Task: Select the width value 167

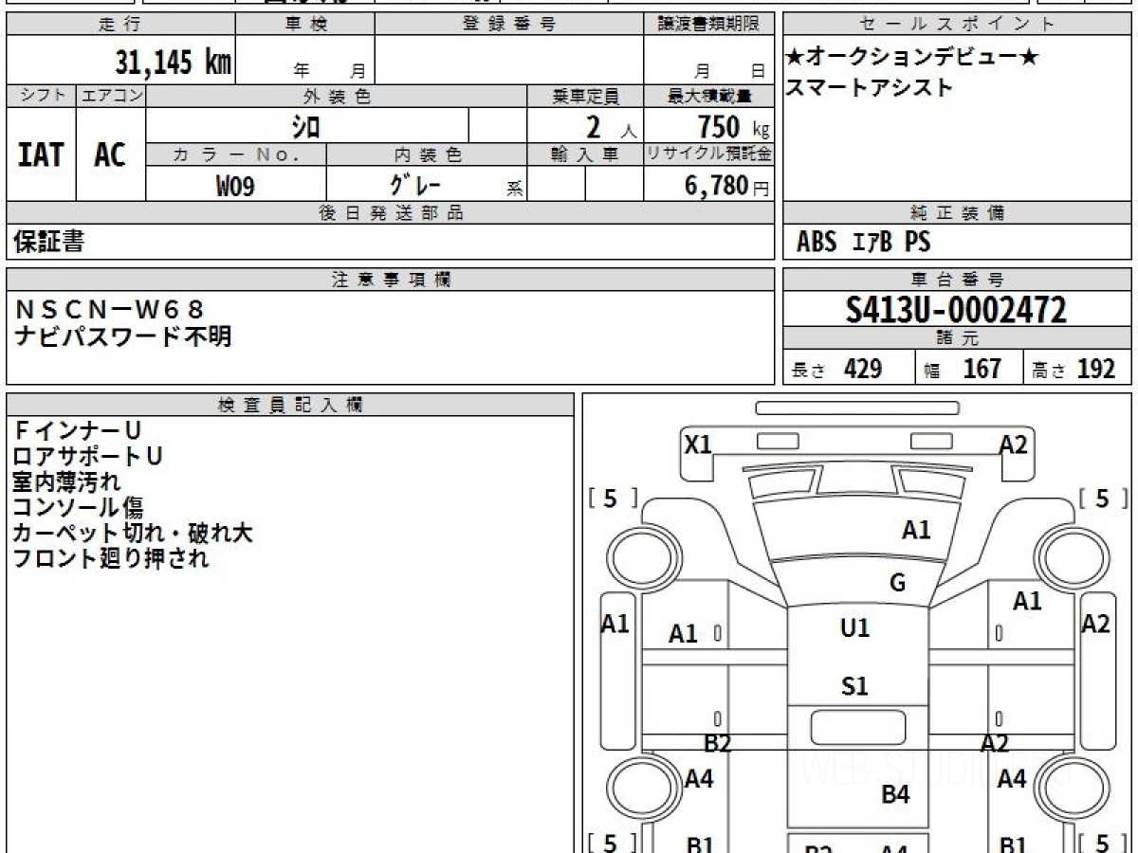Action: 982,369
